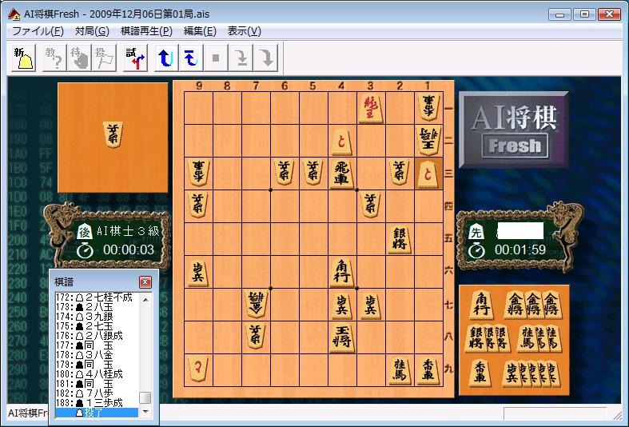The height and width of the screenshot is (427, 629).
Task: Click the red promoted piece at 9九
Action: [x=198, y=369]
